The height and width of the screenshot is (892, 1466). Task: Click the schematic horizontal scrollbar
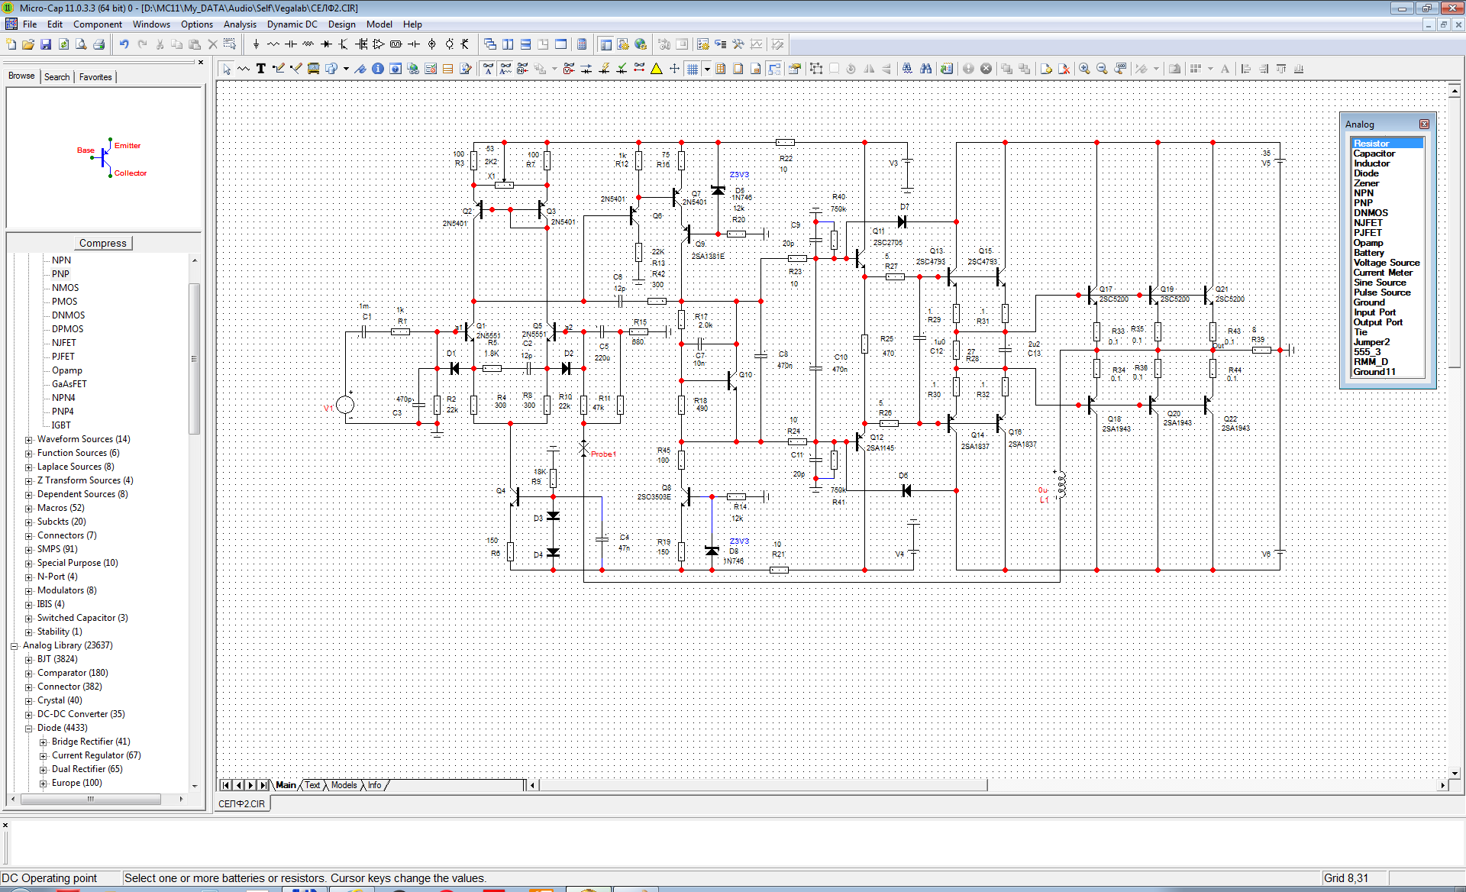point(764,785)
